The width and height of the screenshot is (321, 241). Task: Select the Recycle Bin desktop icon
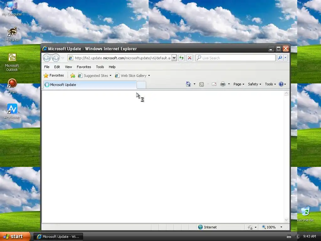[x=305, y=214]
